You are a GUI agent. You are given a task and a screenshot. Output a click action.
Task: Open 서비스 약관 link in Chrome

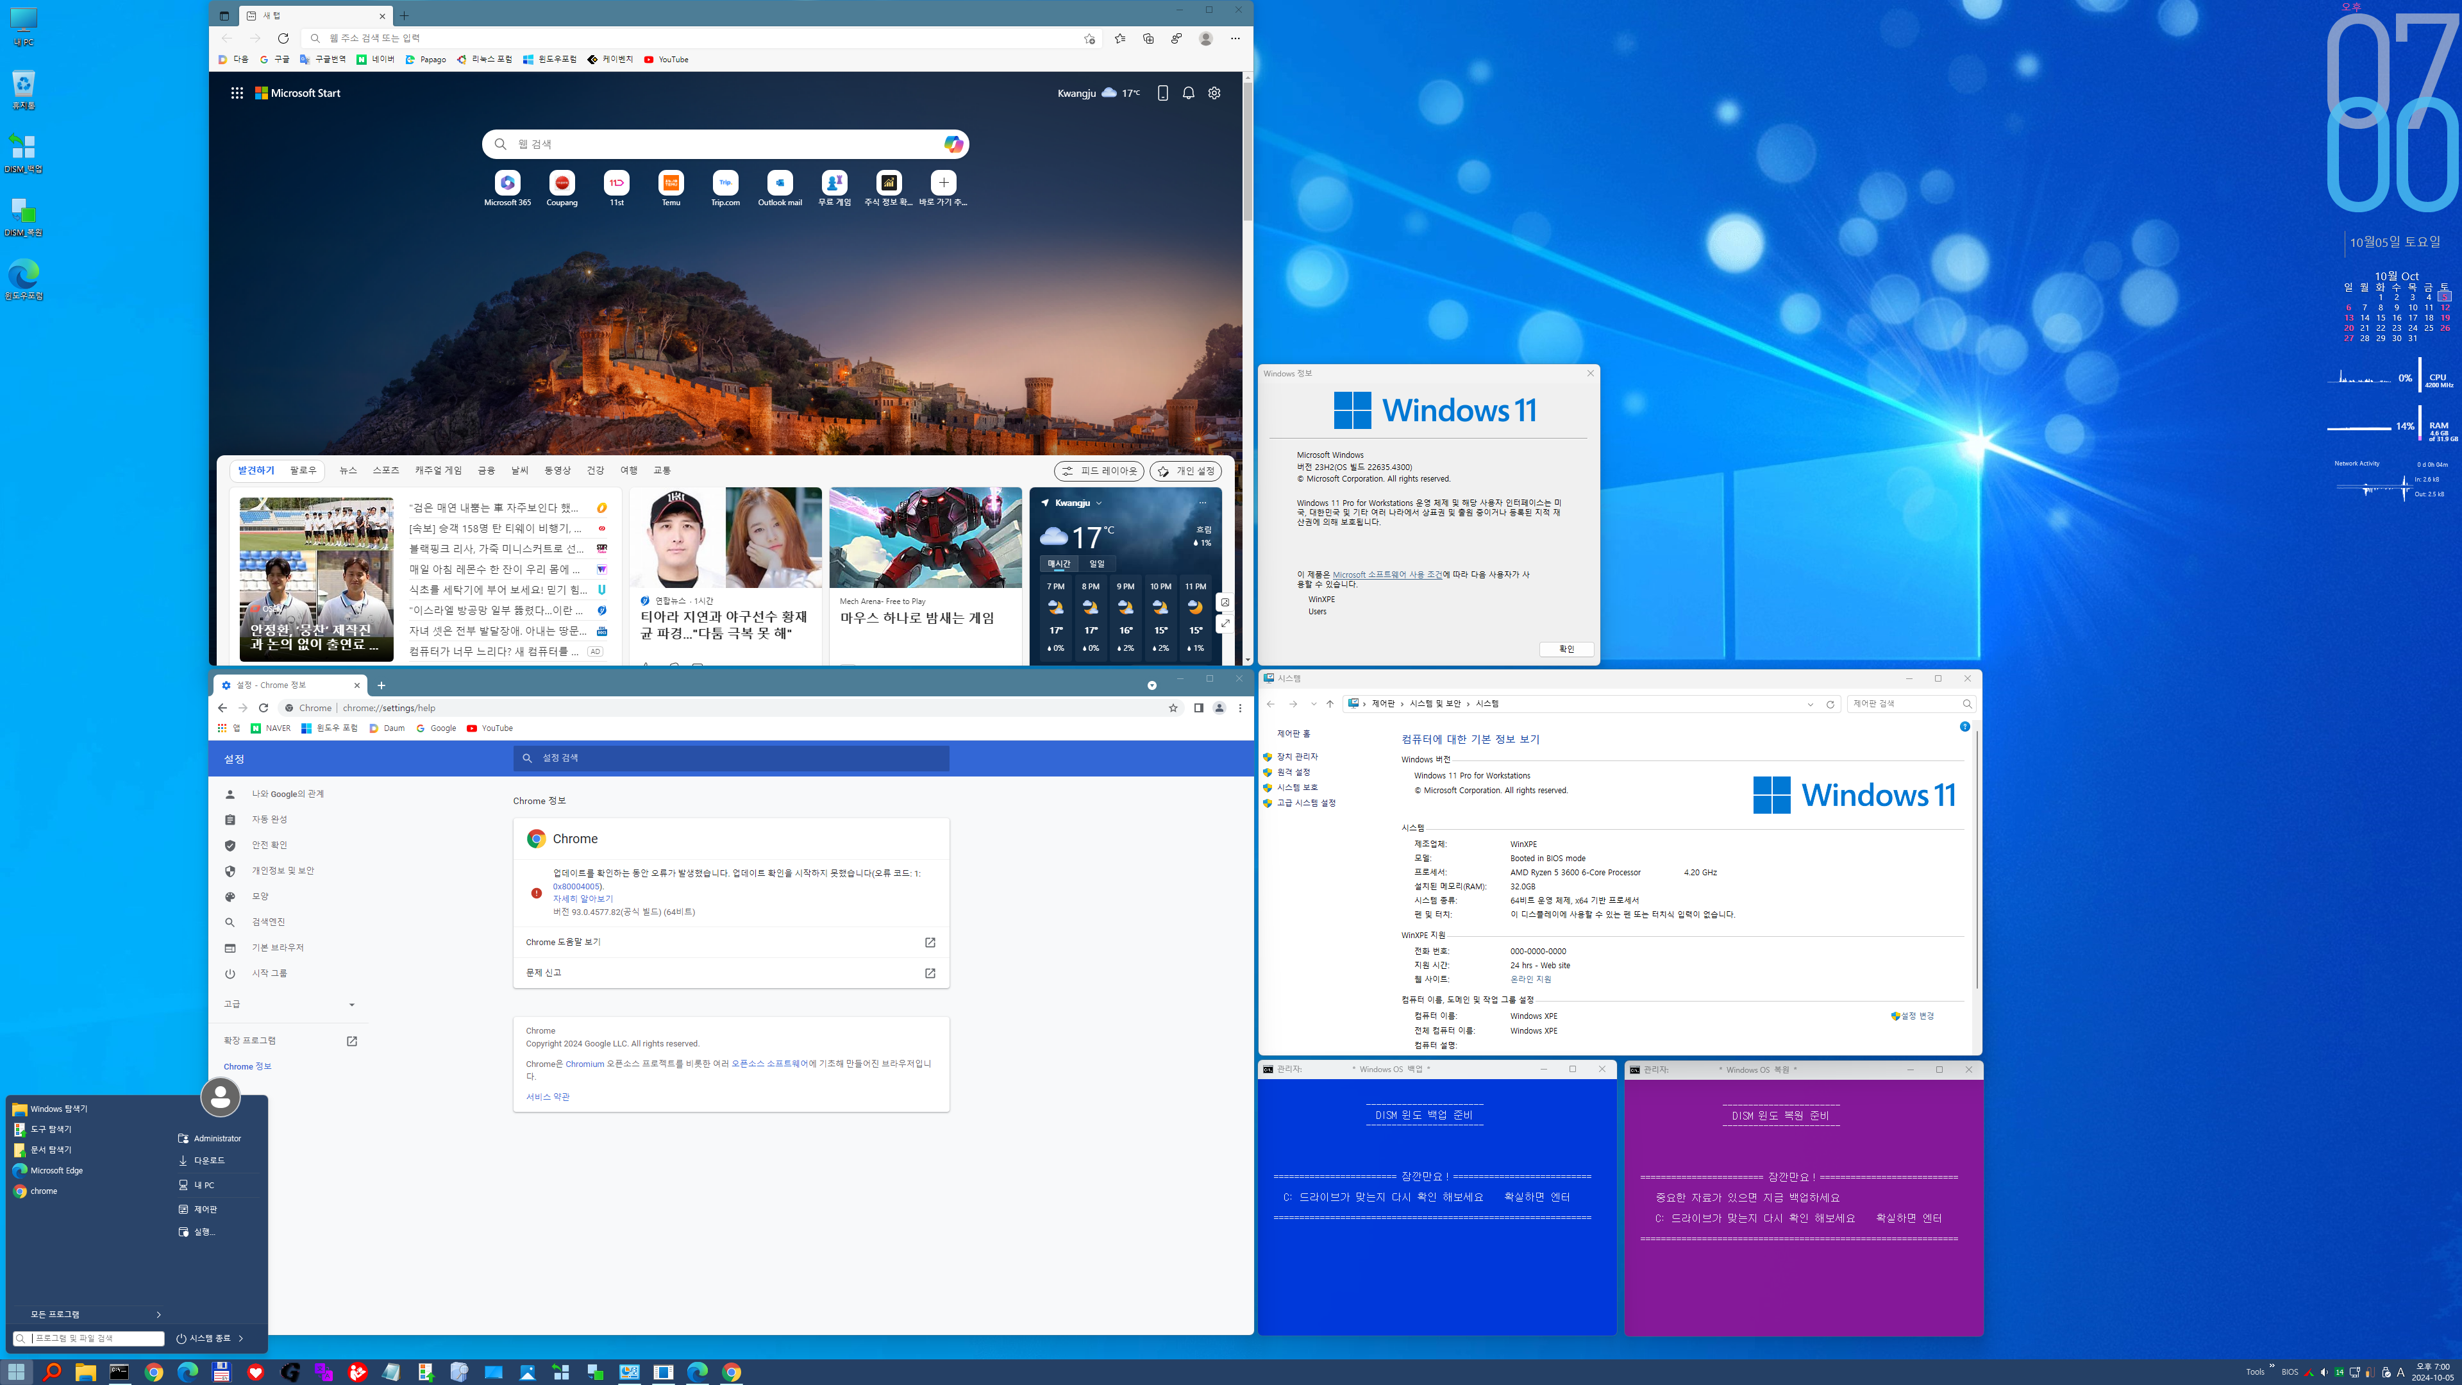click(548, 1096)
